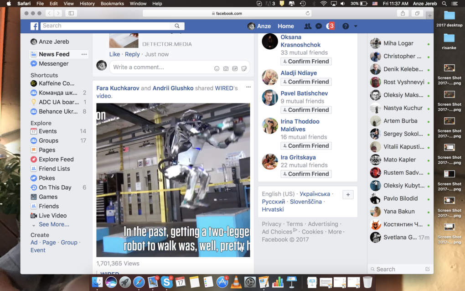
Task: Open a new tab with plus button
Action: point(430,16)
